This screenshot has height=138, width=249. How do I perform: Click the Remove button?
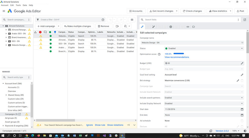click(104, 26)
